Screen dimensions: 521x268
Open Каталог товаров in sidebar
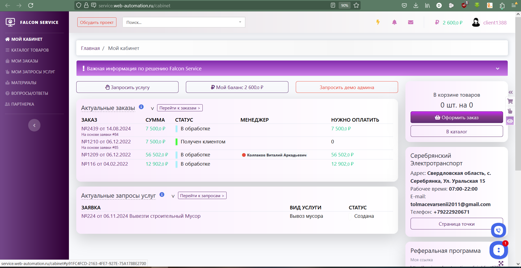[30, 50]
